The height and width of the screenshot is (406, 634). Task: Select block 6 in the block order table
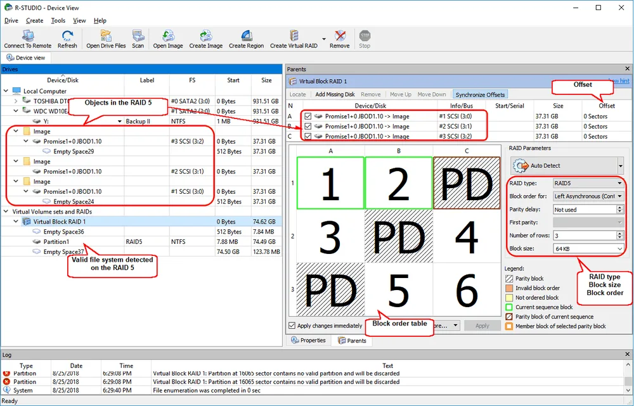click(x=467, y=289)
